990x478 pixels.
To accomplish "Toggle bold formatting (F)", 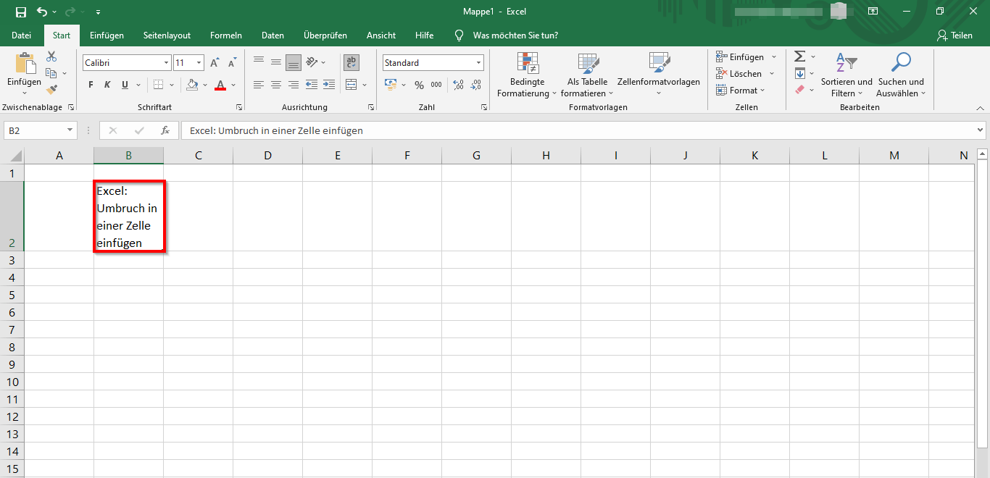I will [x=91, y=85].
